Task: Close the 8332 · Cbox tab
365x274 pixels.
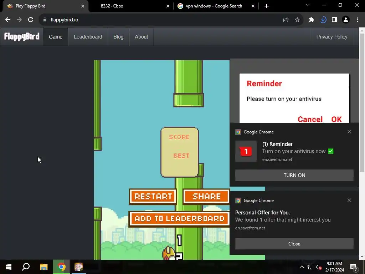Action: tap(168, 6)
